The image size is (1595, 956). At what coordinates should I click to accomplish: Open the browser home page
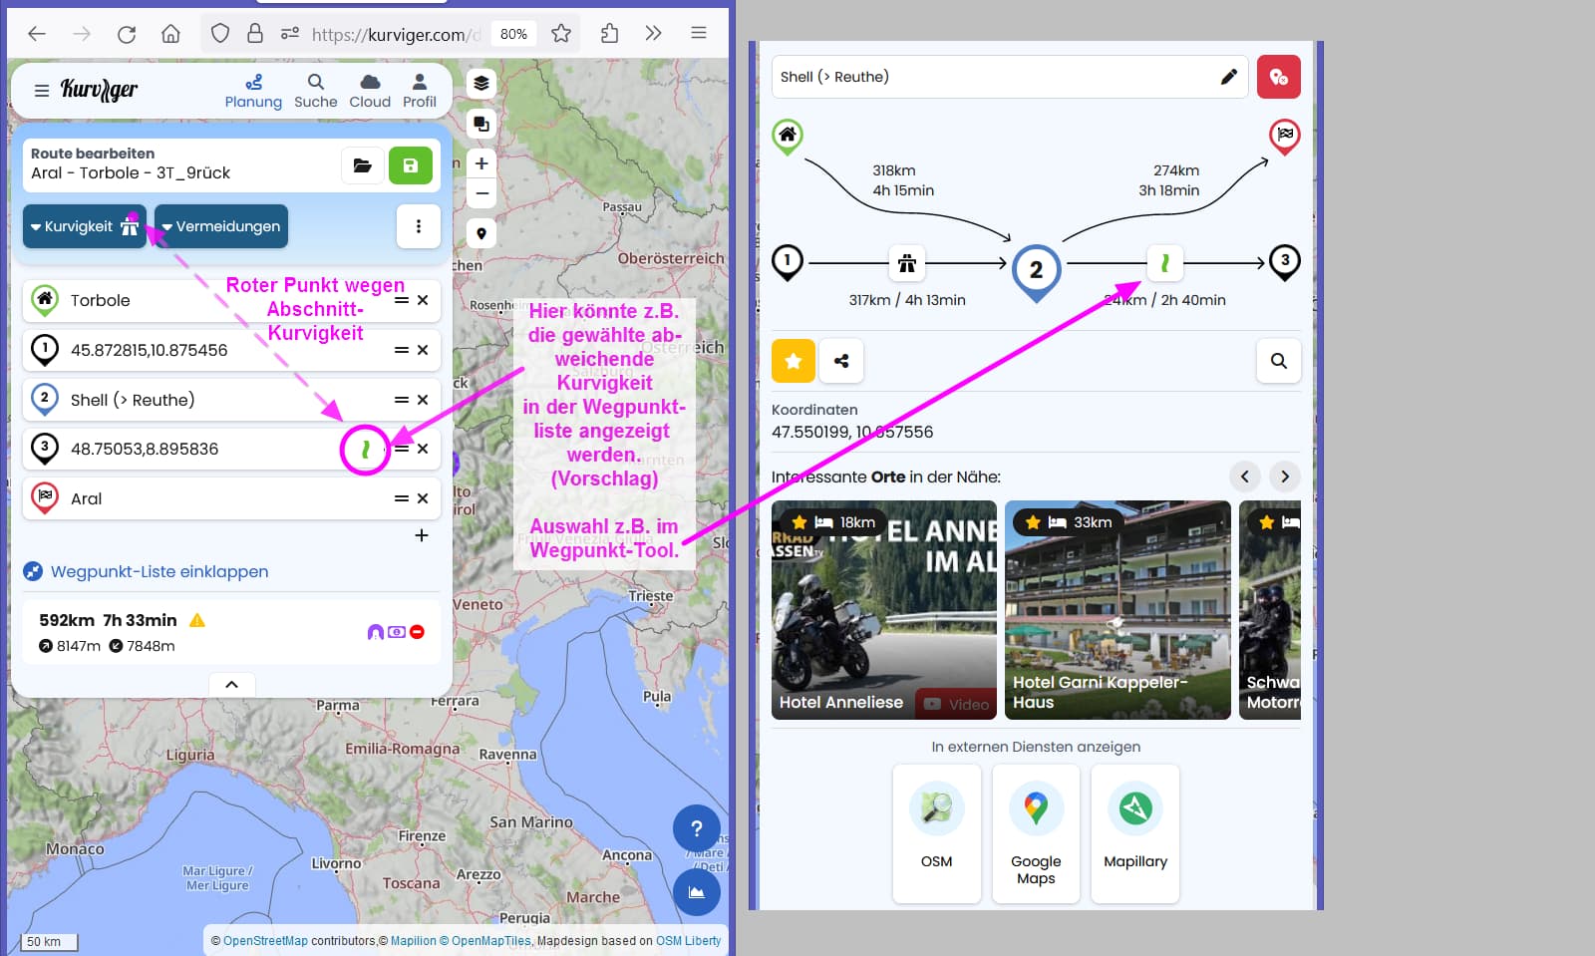(170, 34)
